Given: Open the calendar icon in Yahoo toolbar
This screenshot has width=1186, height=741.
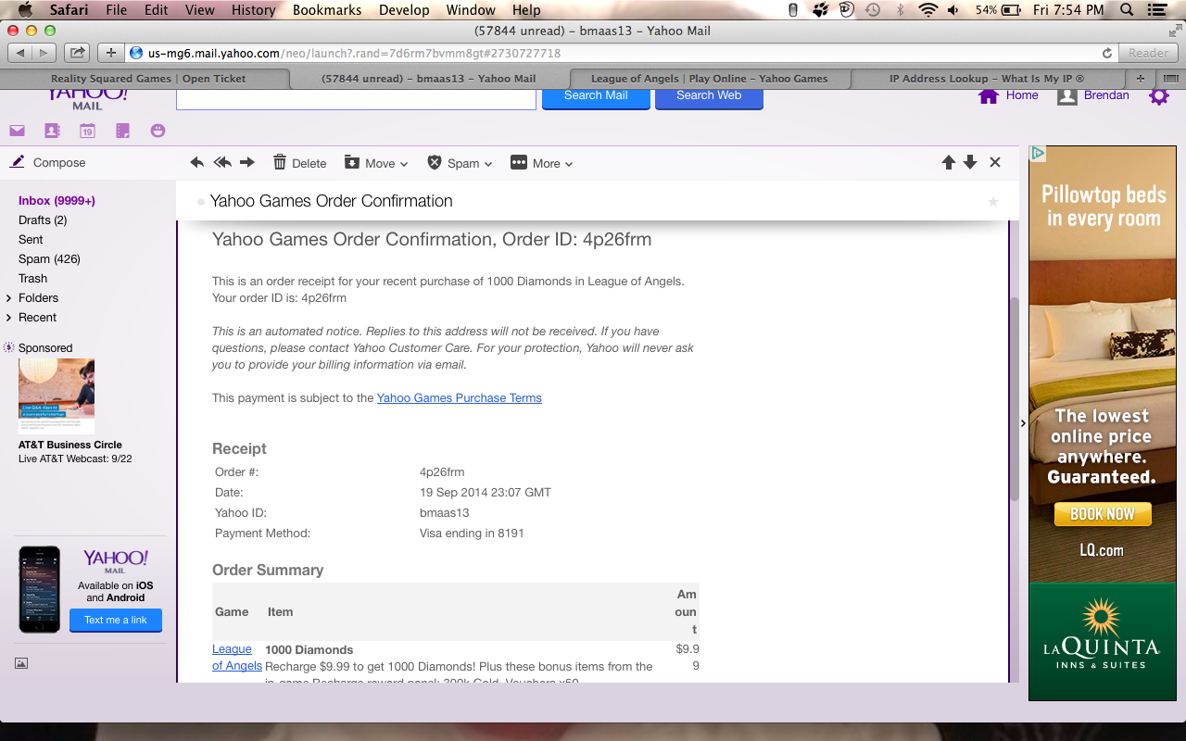Looking at the screenshot, I should 87,132.
